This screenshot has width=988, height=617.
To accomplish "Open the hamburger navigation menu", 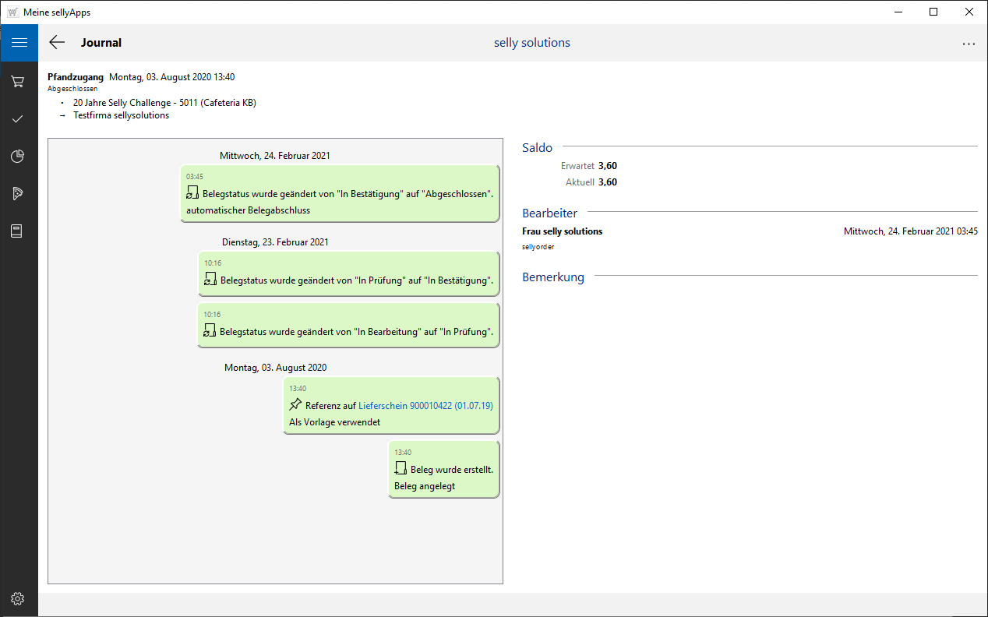I will 19,43.
